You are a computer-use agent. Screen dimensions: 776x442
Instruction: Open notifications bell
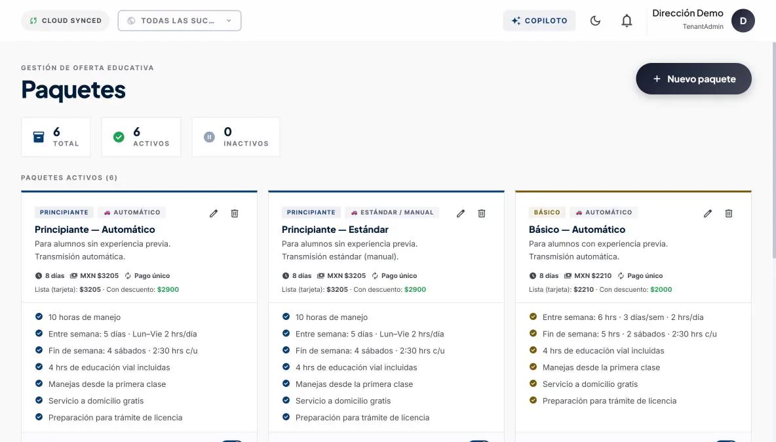pos(627,21)
